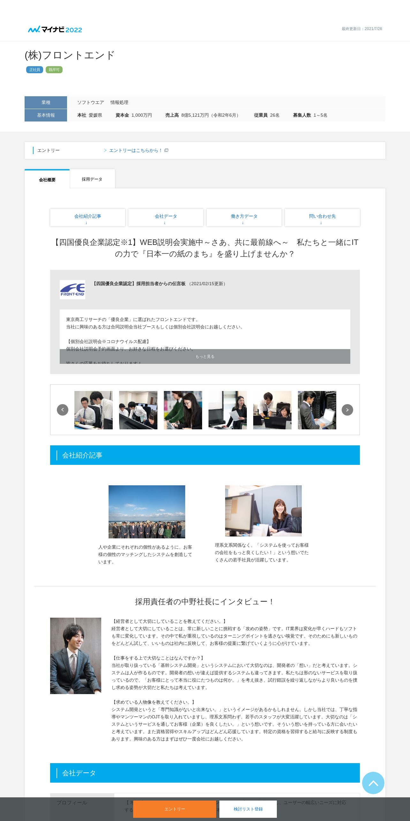This screenshot has height=821, width=410.
Task: Jump to 会社紹介記事 section
Action: (87, 217)
